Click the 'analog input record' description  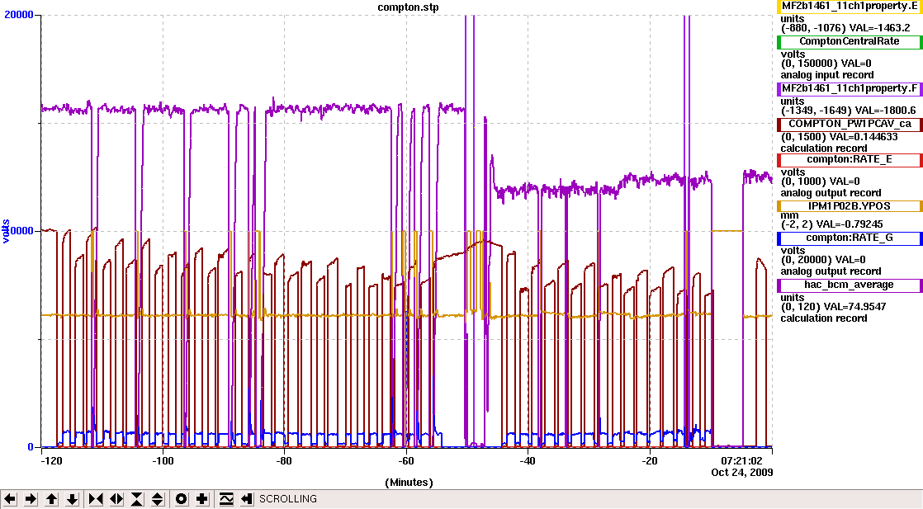tap(827, 75)
